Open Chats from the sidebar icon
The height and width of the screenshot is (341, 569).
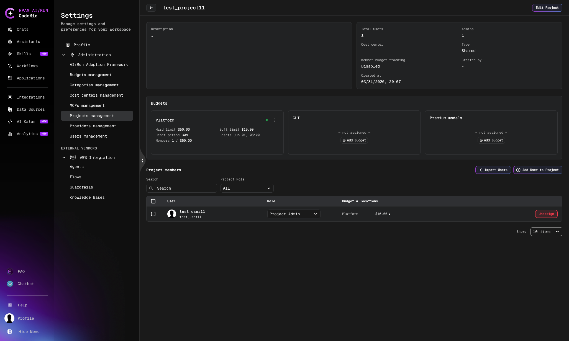pyautogui.click(x=10, y=29)
